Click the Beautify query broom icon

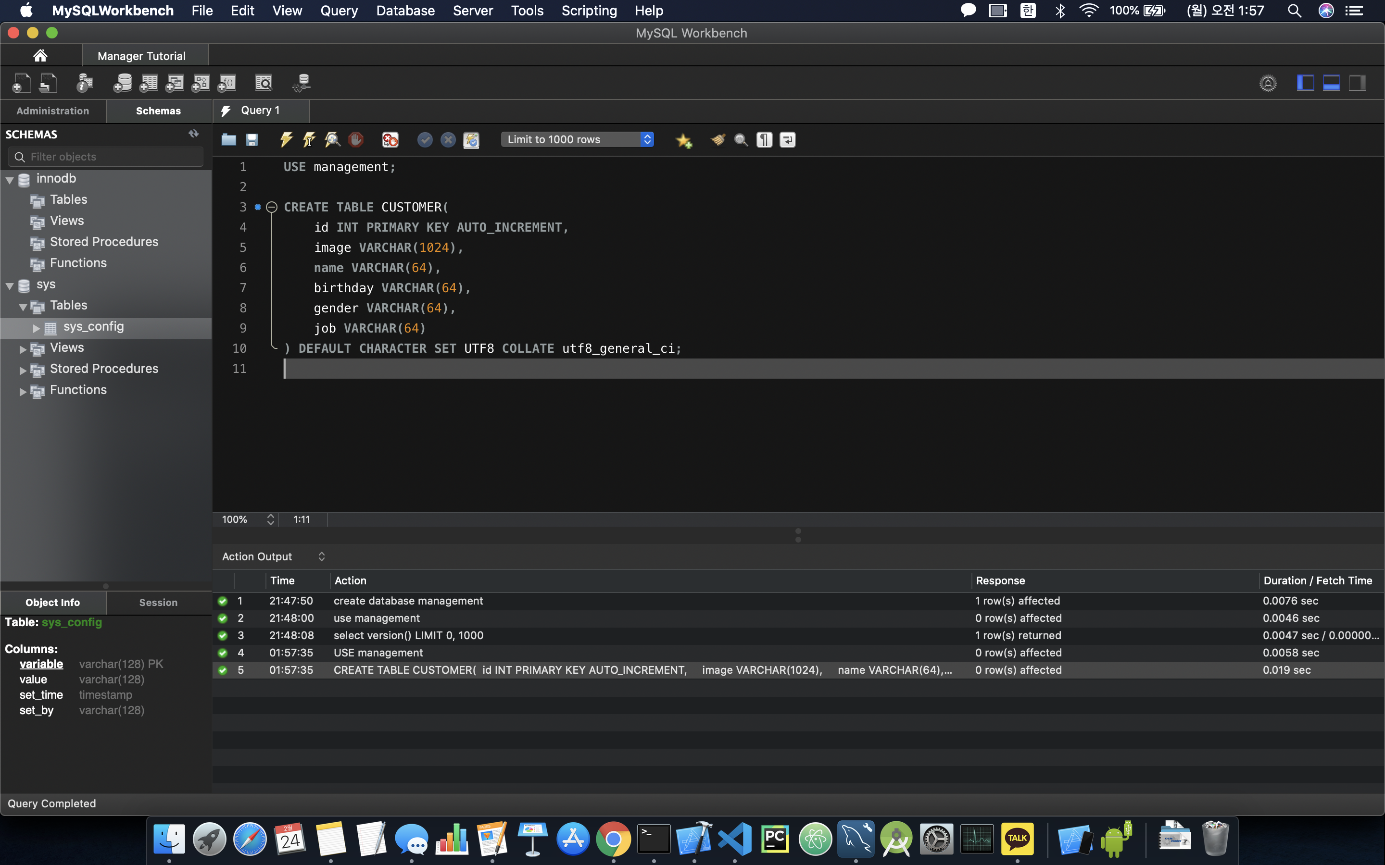tap(718, 139)
